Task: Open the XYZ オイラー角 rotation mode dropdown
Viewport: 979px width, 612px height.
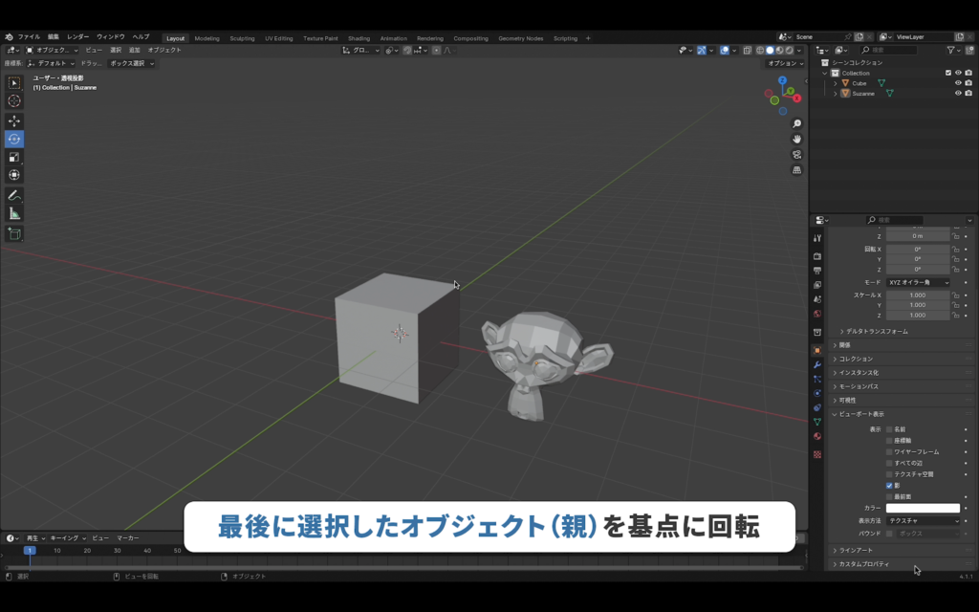Action: point(919,283)
